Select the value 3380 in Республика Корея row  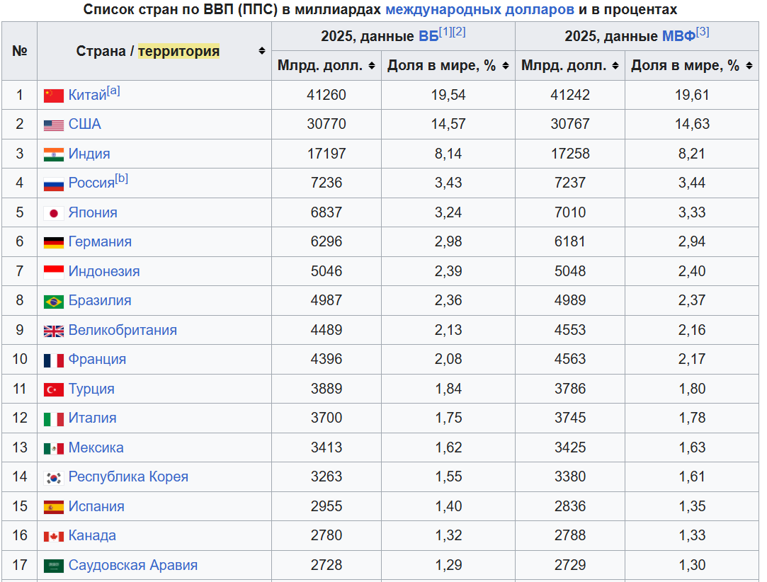(570, 477)
